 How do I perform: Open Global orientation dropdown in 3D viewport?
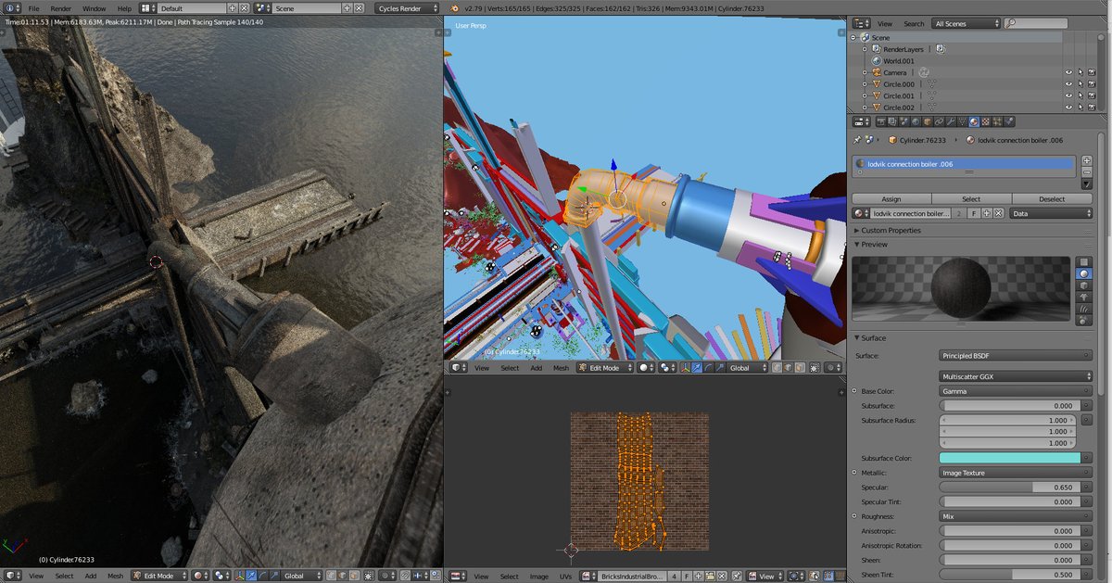[x=746, y=368]
